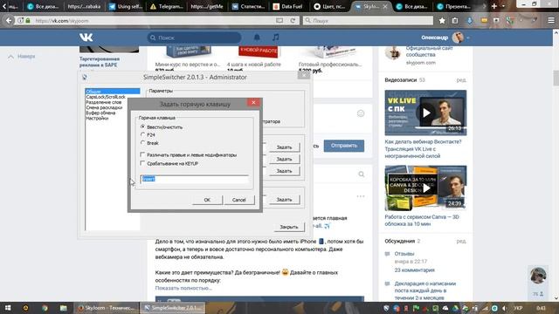Open the SkyJoom Firefox taskbar button
This screenshot has height=314, width=559.
pos(107,308)
